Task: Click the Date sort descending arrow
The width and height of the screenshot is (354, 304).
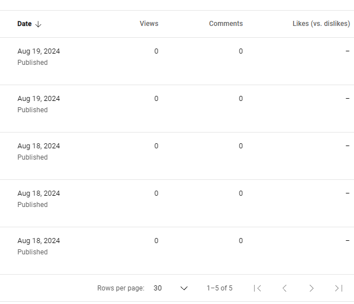Action: 38,24
